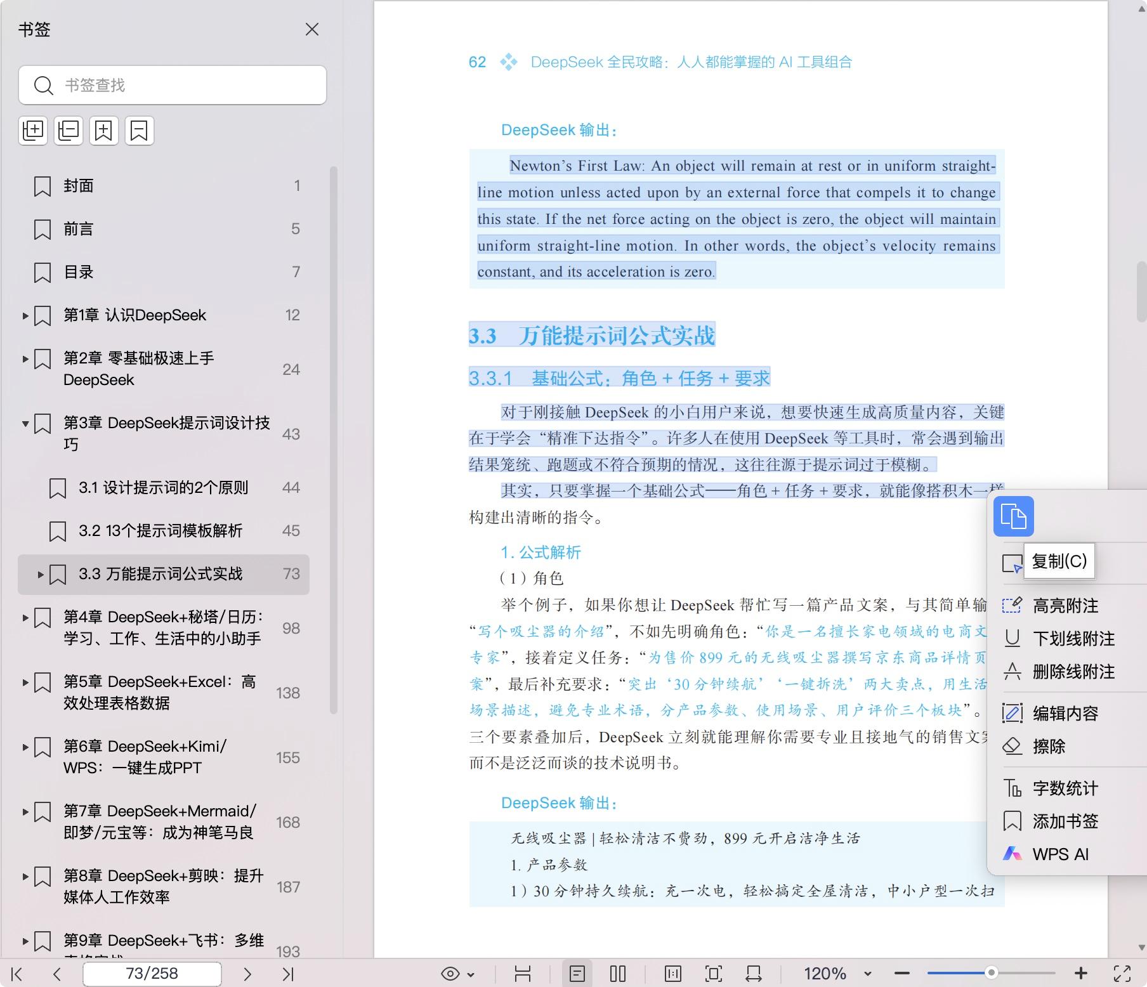Expand 第7章 DeepSeek+Mermaid bookmark
This screenshot has width=1147, height=987.
(x=25, y=811)
